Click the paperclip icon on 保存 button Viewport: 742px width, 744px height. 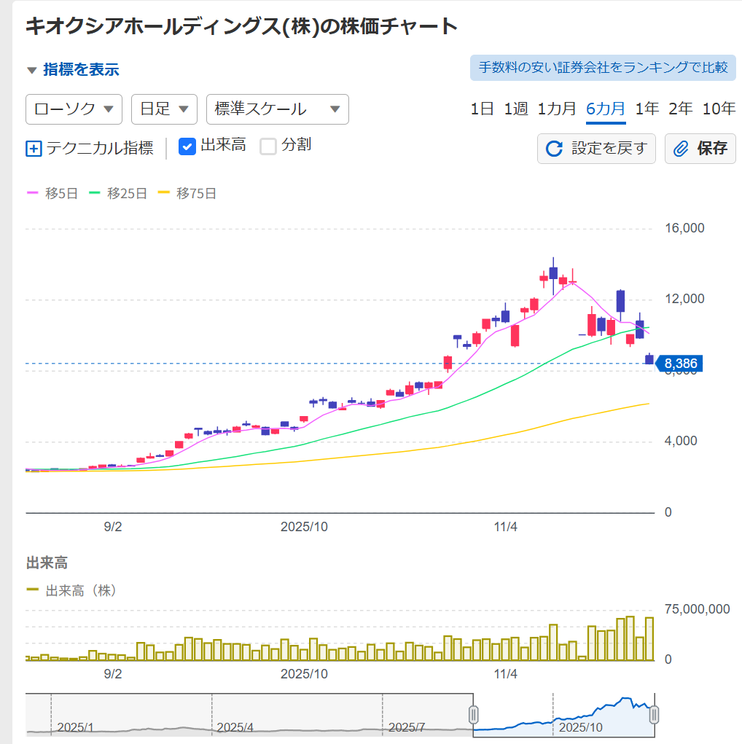point(681,149)
